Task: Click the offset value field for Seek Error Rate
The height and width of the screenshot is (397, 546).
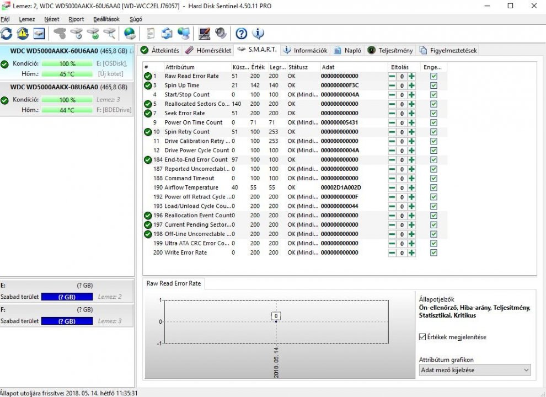Action: (x=402, y=114)
